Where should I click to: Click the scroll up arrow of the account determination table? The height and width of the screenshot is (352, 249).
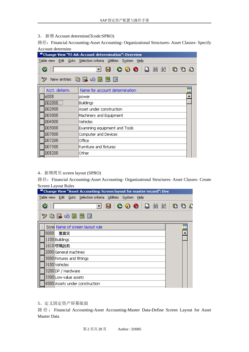point(189,96)
